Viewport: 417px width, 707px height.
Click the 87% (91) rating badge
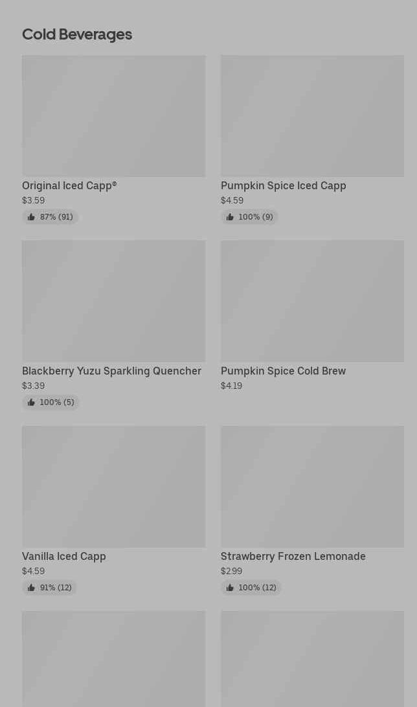[51, 217]
